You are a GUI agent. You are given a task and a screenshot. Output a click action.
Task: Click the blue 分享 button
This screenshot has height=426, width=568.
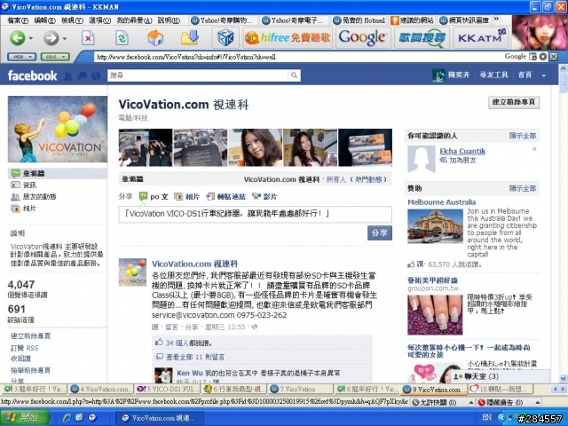(380, 233)
